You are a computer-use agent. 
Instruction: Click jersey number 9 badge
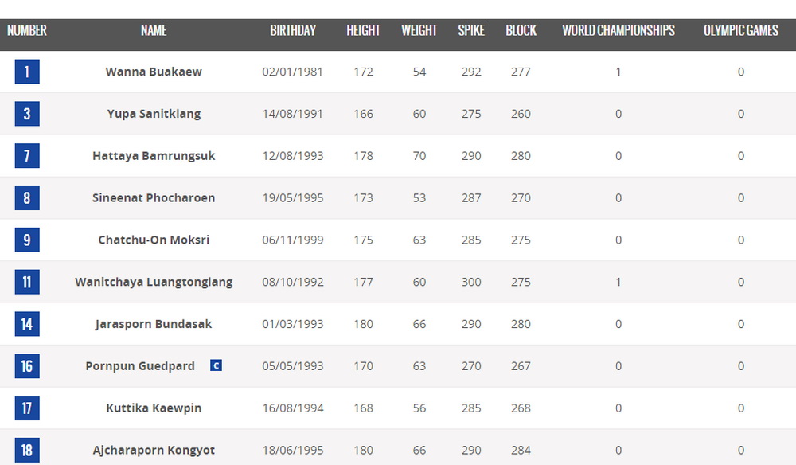coord(27,240)
